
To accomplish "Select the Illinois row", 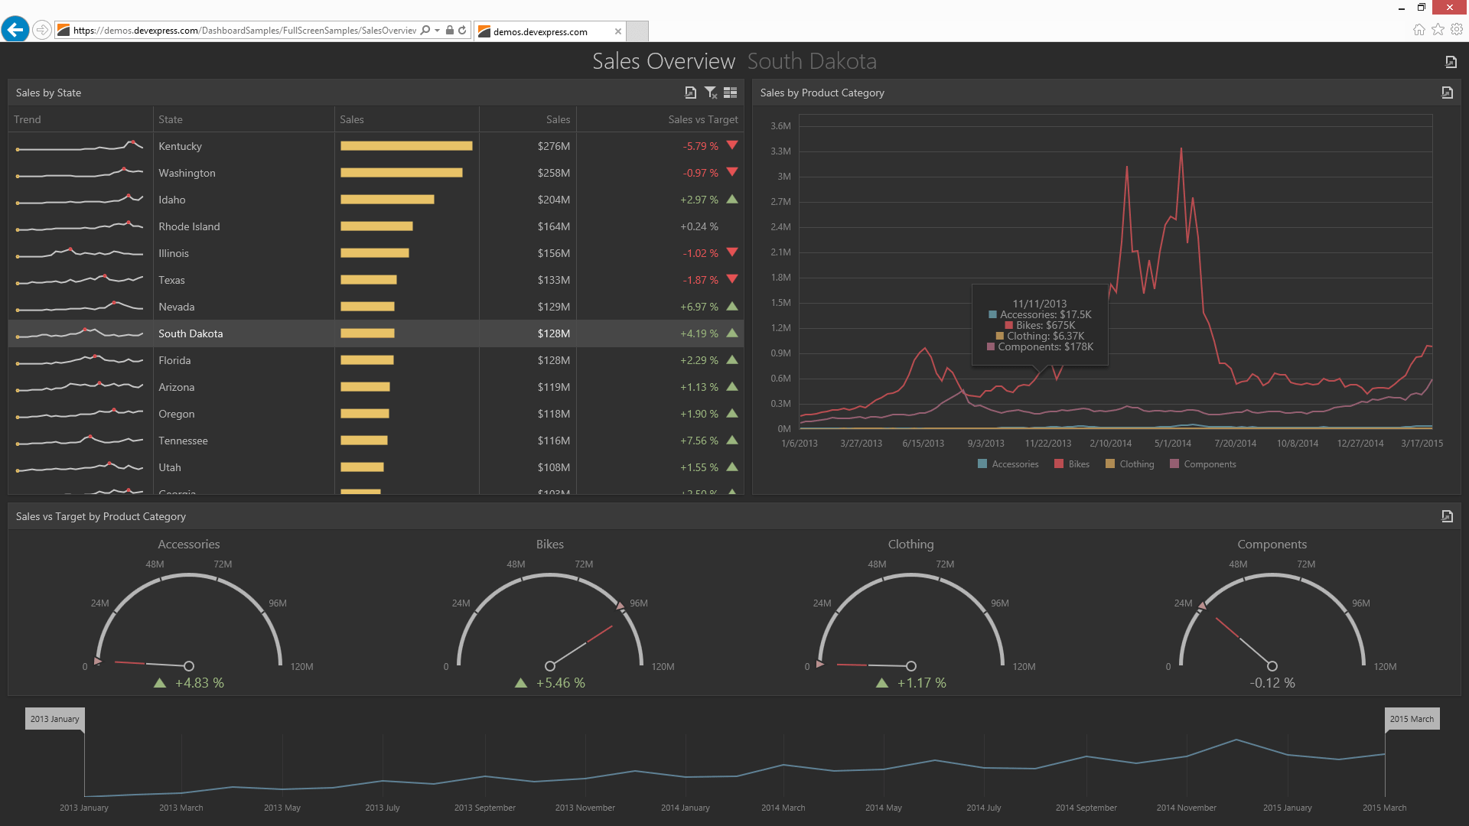I will tap(376, 253).
